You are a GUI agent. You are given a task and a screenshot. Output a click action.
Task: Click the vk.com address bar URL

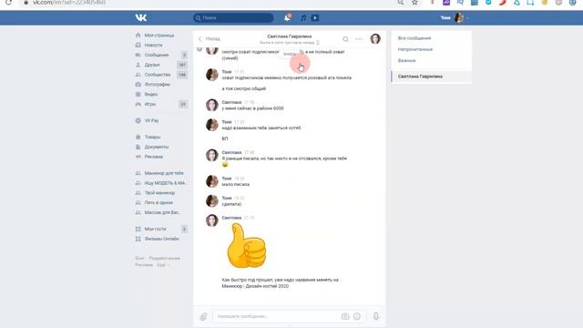69,2
